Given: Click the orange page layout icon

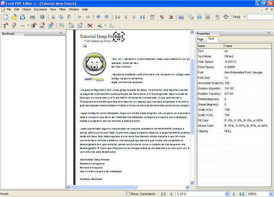Looking at the screenshot, I should (152, 17).
